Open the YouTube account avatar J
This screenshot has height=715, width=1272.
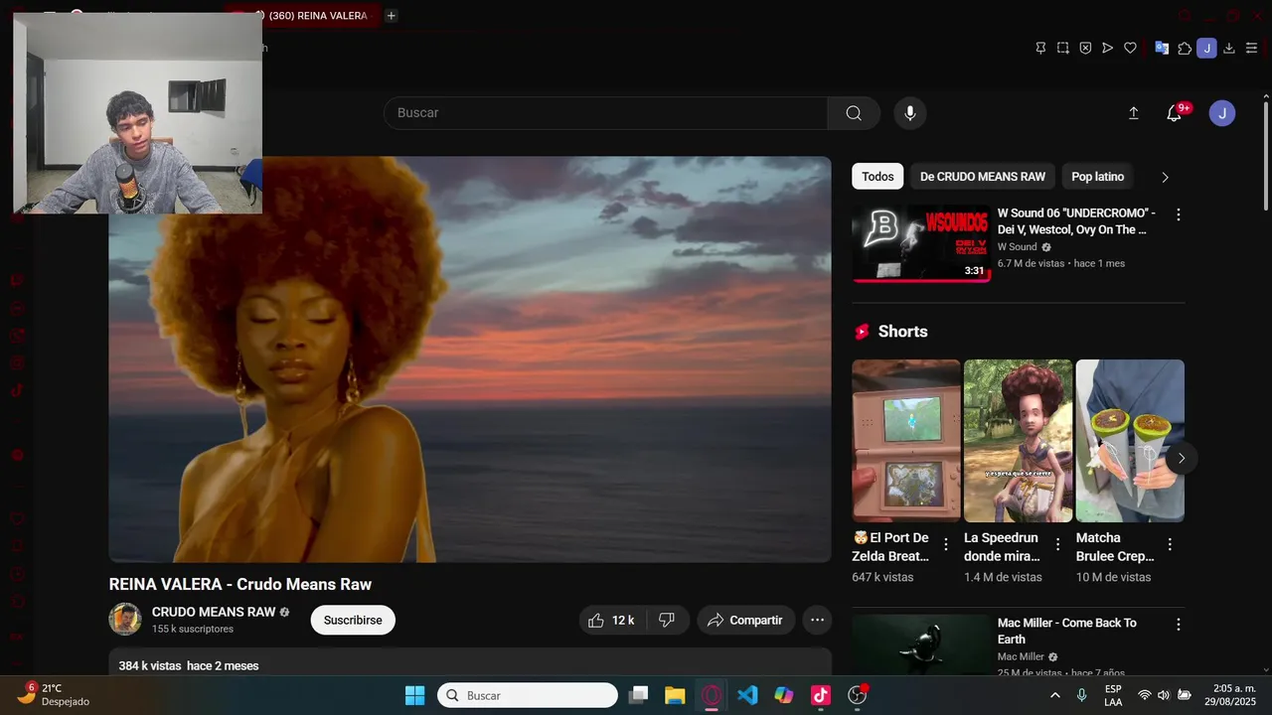pyautogui.click(x=1222, y=113)
